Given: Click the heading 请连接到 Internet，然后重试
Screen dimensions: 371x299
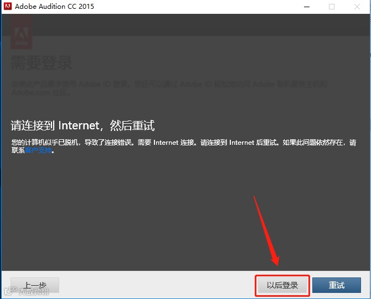Looking at the screenshot, I should click(x=83, y=125).
